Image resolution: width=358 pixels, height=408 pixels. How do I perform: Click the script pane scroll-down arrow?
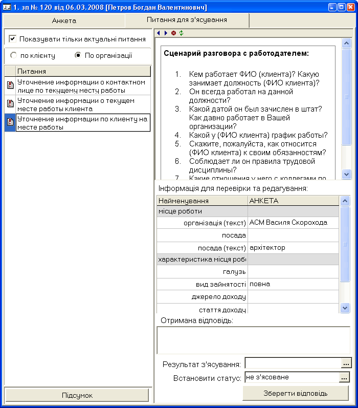tap(346, 174)
